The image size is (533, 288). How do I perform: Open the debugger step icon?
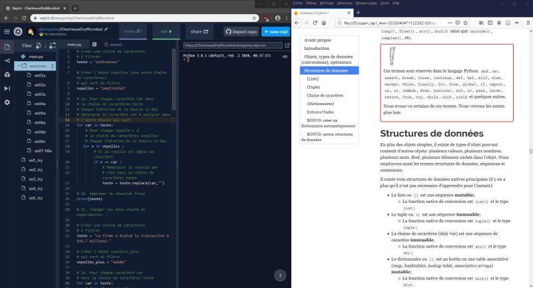(7, 88)
